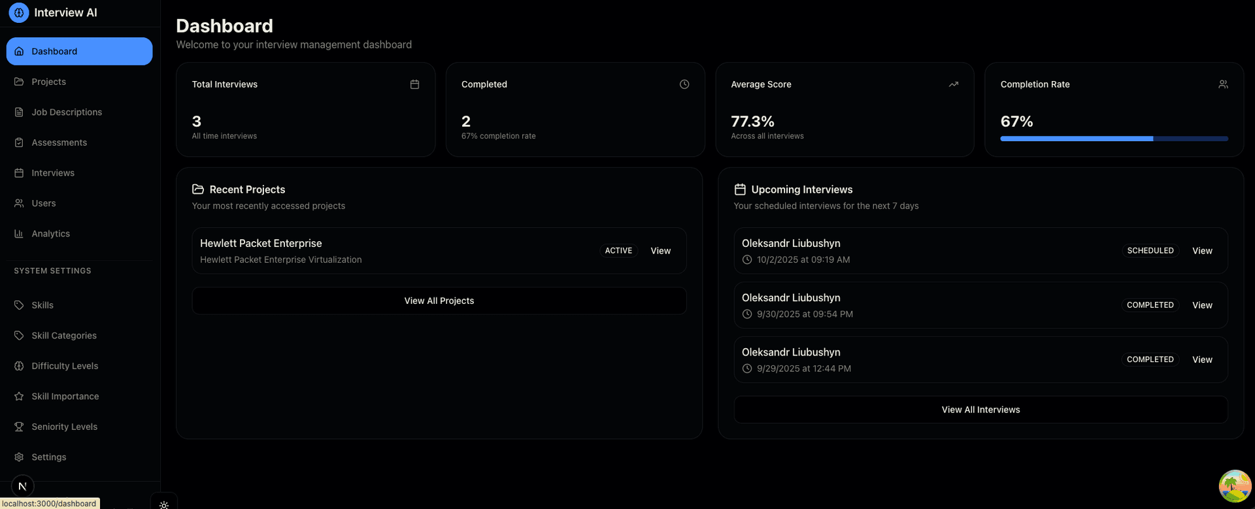Click the calendar icon in Total Interviews card
The image size is (1255, 509).
click(x=414, y=84)
